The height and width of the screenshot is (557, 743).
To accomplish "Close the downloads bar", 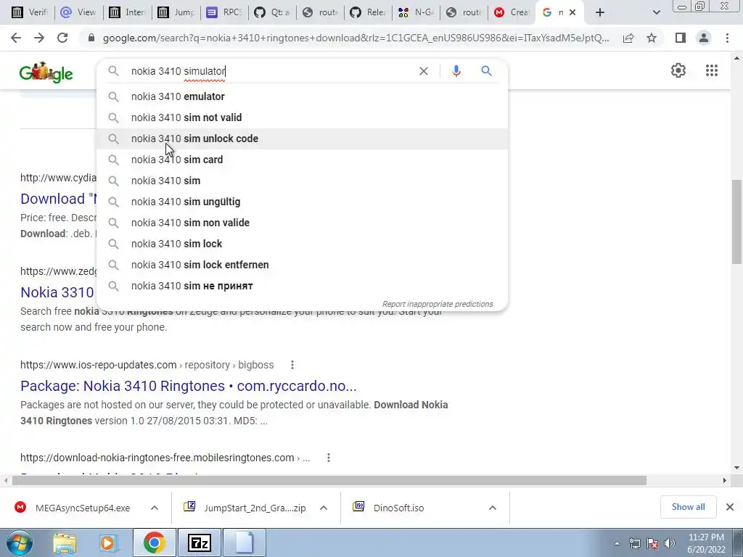I will click(x=730, y=507).
